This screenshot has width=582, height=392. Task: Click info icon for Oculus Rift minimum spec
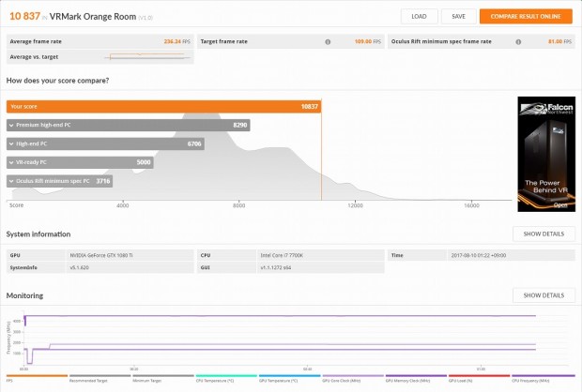coord(518,42)
